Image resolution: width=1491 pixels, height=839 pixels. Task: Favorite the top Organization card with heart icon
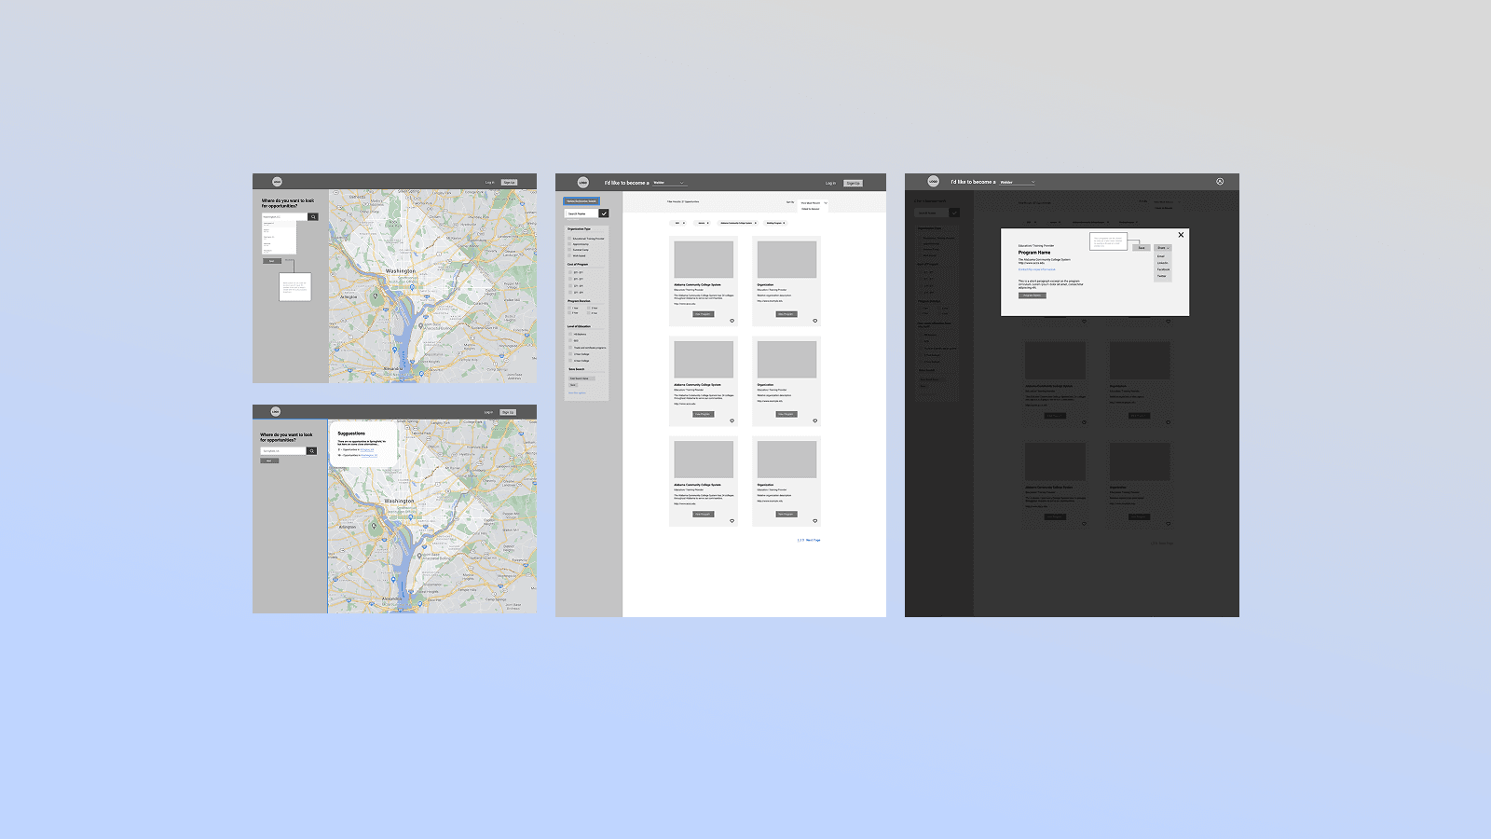click(x=814, y=321)
